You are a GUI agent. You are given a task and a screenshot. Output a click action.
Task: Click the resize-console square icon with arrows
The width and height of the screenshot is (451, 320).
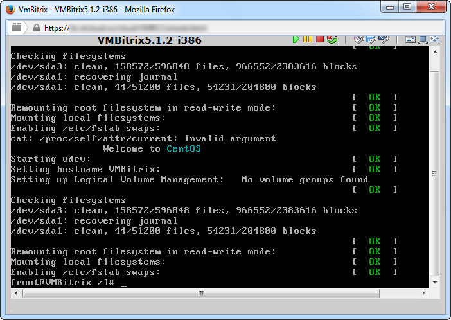[423, 40]
